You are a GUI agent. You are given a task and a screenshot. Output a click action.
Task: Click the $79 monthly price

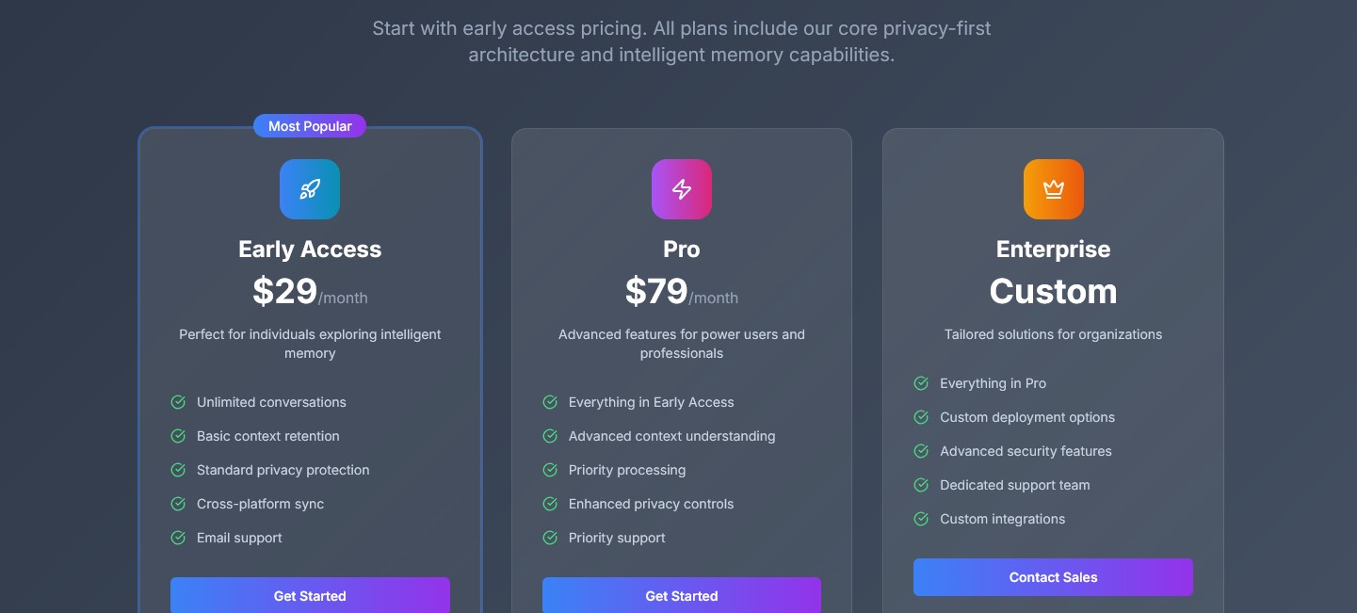coord(658,292)
